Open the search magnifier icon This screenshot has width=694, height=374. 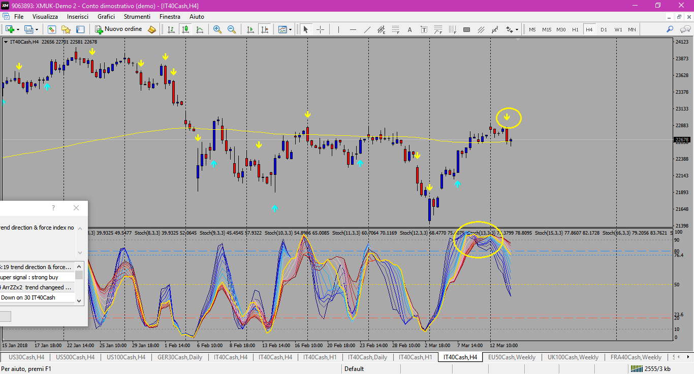(670, 29)
